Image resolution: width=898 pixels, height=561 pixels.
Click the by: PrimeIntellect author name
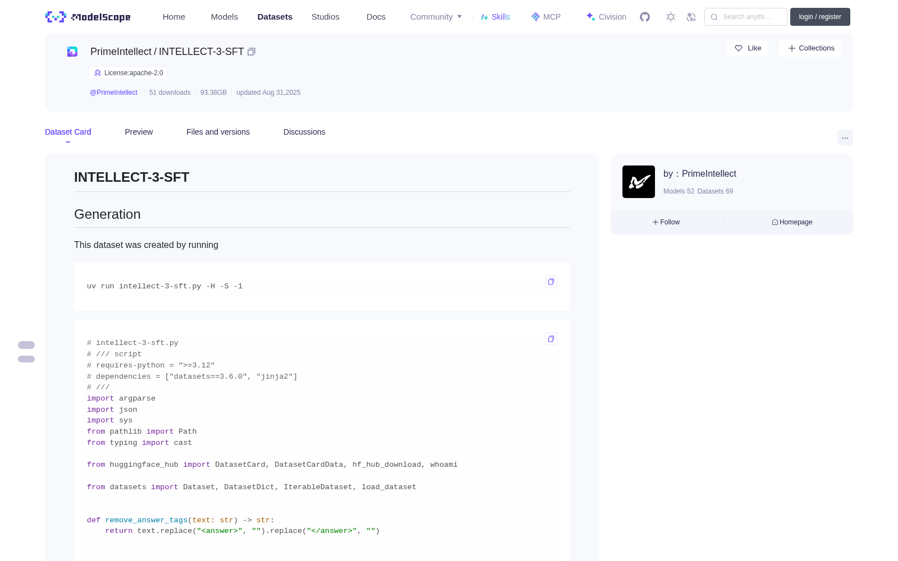click(699, 174)
